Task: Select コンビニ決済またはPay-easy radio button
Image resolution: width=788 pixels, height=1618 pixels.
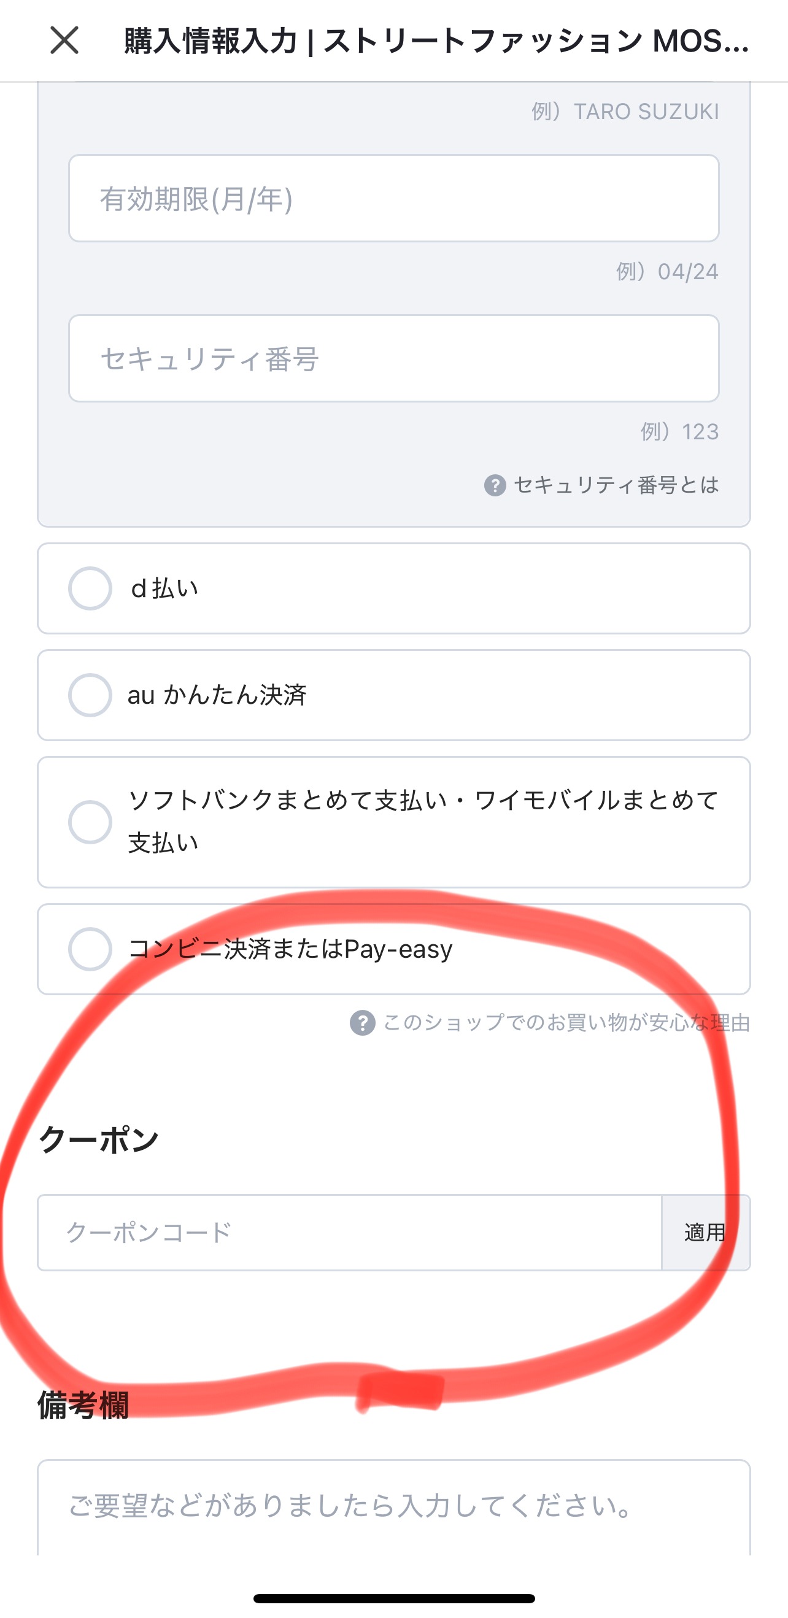Action: (x=90, y=949)
